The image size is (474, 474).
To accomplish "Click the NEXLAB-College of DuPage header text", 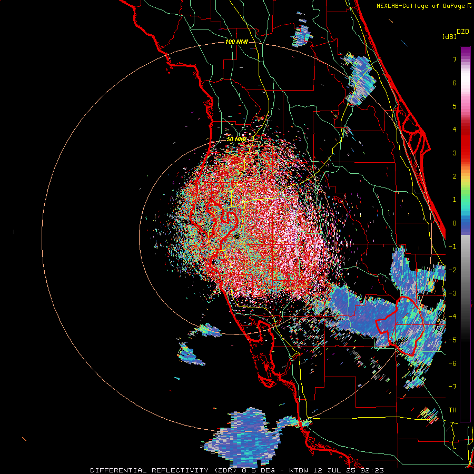I will (424, 6).
